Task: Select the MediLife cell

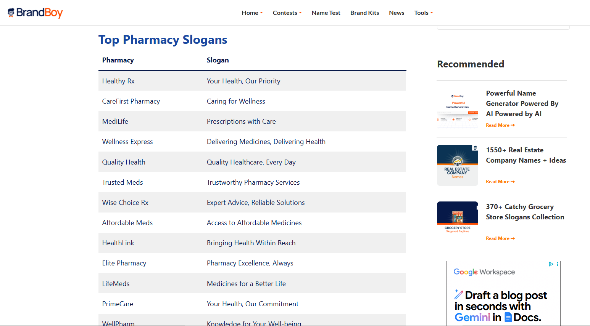Action: [115, 121]
